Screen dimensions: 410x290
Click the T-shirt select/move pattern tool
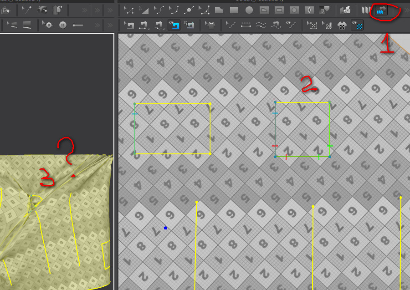point(210,25)
